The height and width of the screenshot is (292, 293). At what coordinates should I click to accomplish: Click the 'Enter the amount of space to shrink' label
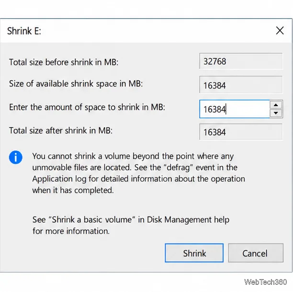tap(87, 107)
